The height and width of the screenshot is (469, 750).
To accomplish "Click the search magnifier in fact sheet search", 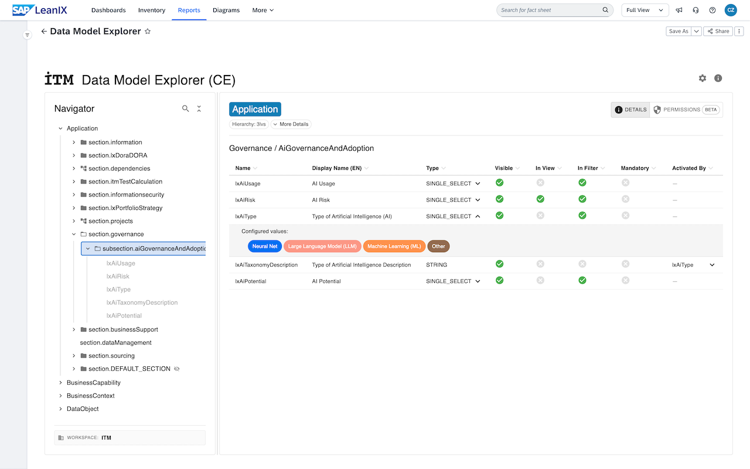I will [605, 10].
